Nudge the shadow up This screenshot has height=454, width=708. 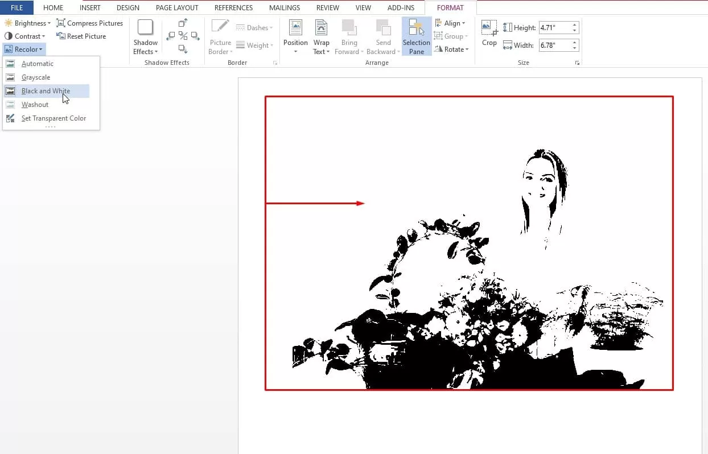[183, 23]
